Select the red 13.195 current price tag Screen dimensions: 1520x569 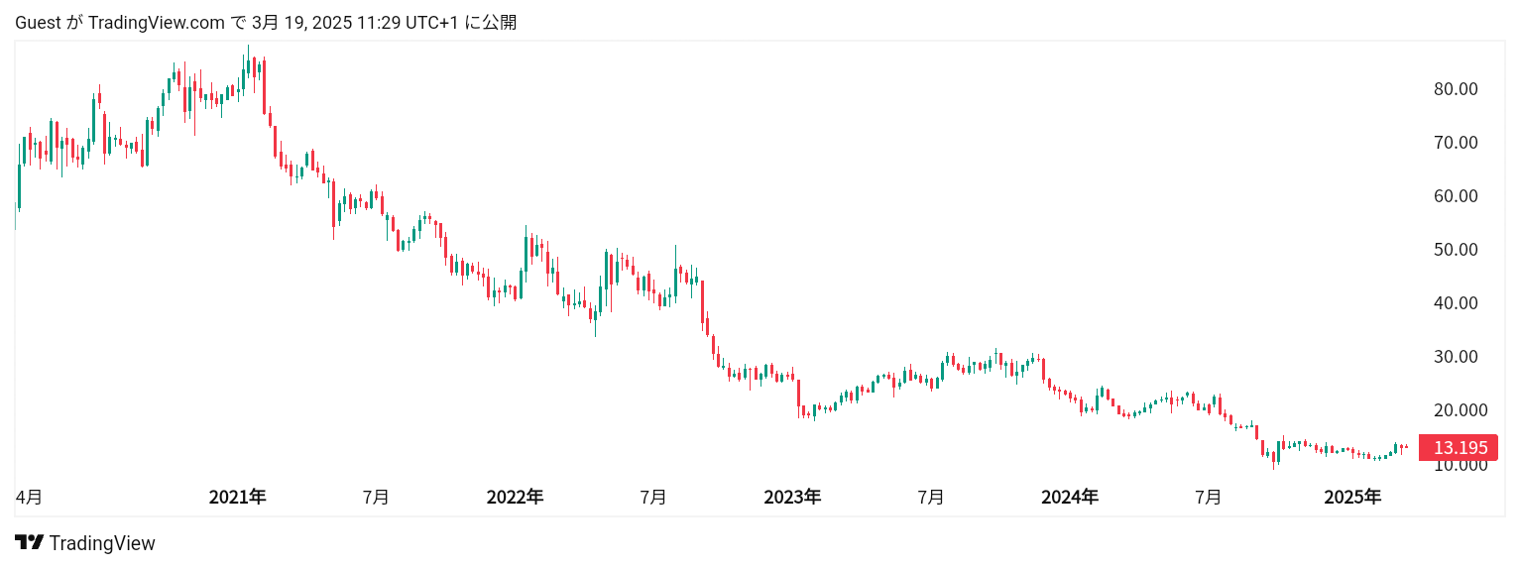pos(1459,448)
